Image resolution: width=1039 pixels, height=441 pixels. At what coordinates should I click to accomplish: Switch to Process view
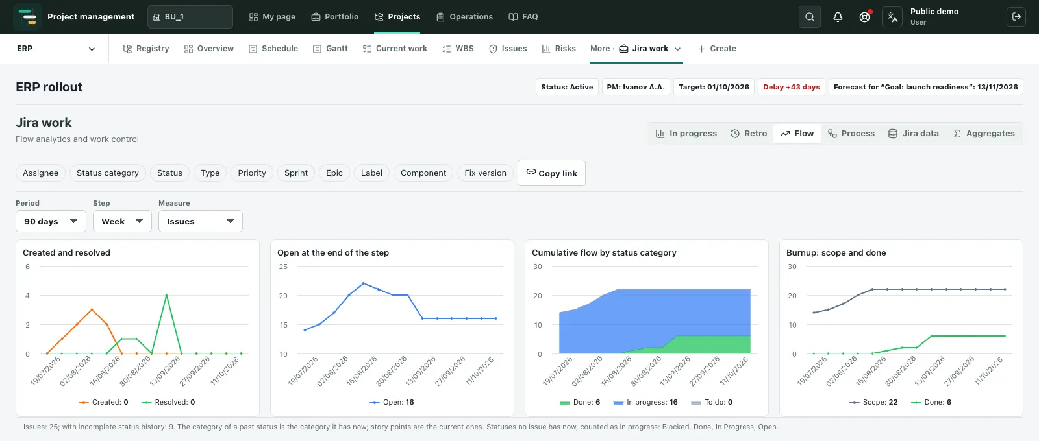coord(851,134)
